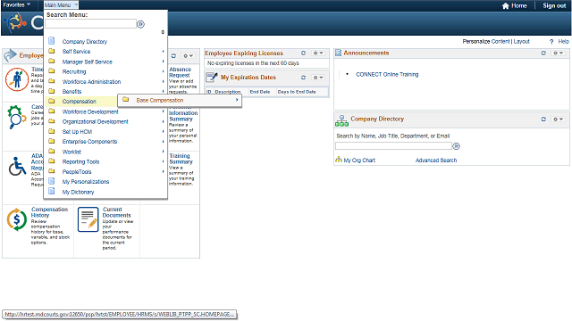Click the Layout personalization link
Screen dimensions: 572x321
click(522, 42)
